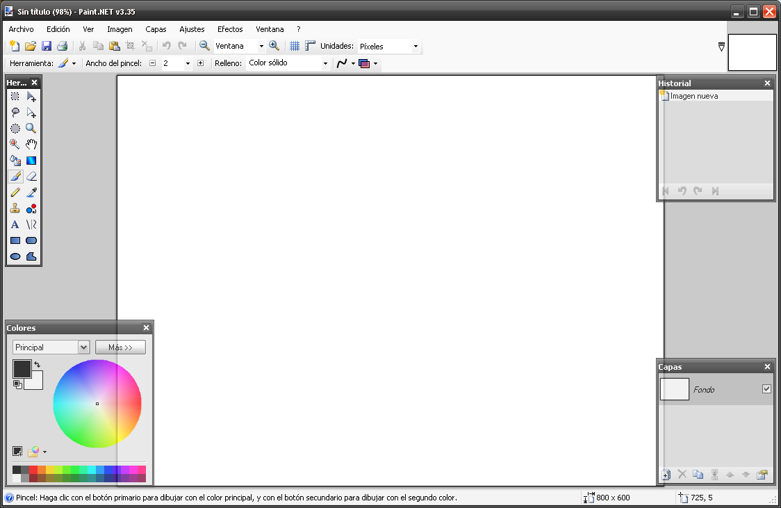Select the Zoom magnifier tool in toolbox
Viewport: 781px width, 508px height.
point(31,129)
